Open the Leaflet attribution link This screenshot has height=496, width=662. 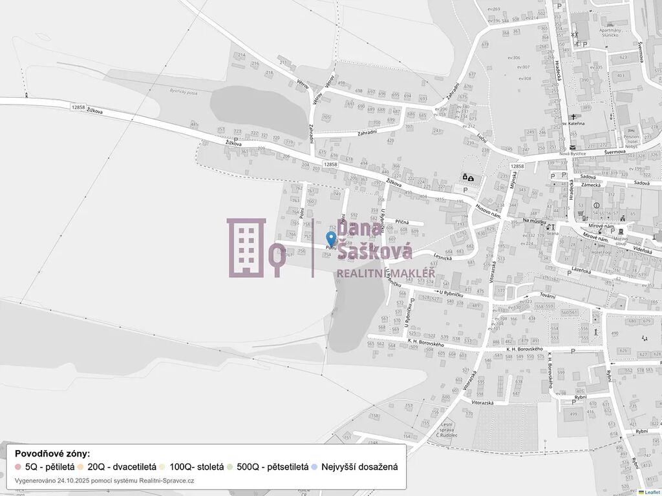pos(651,492)
